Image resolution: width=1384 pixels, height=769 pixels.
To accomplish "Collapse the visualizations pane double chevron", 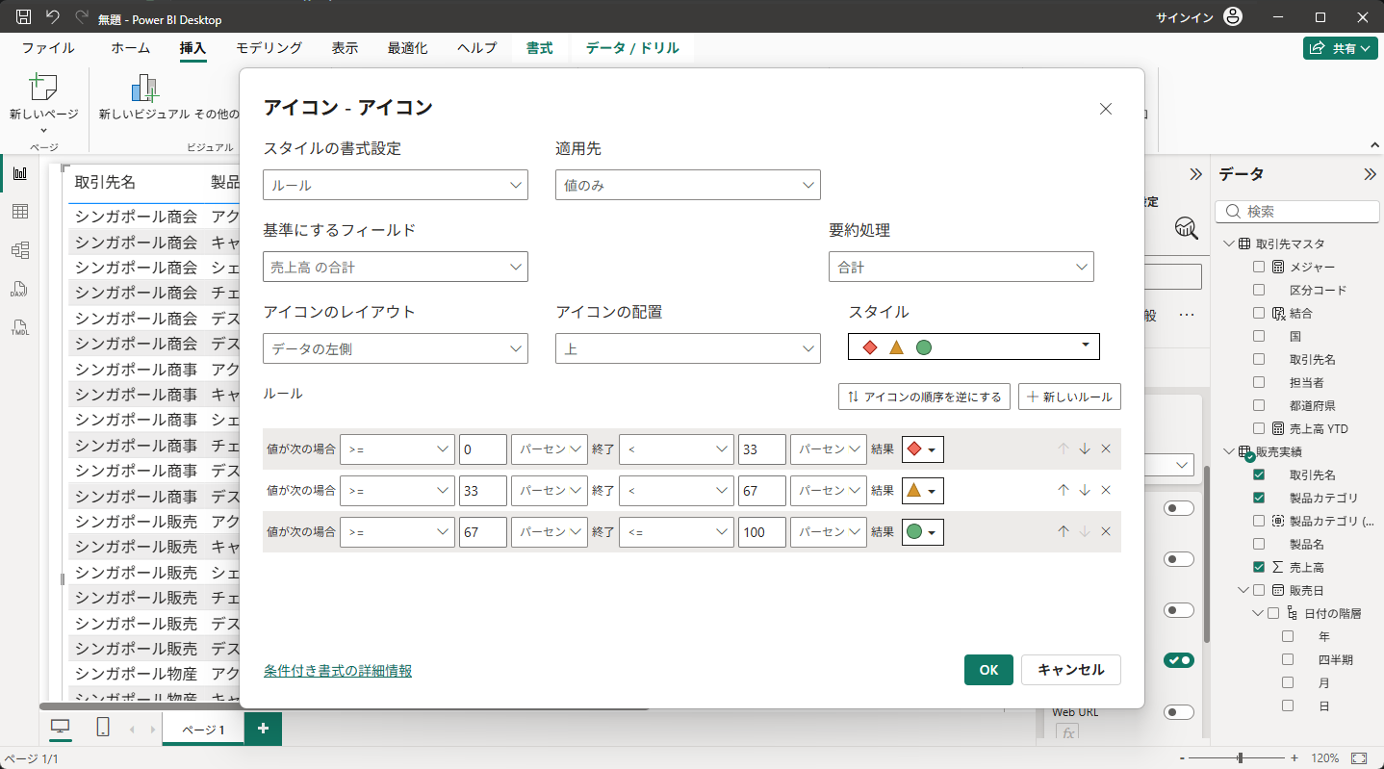I will 1195,174.
